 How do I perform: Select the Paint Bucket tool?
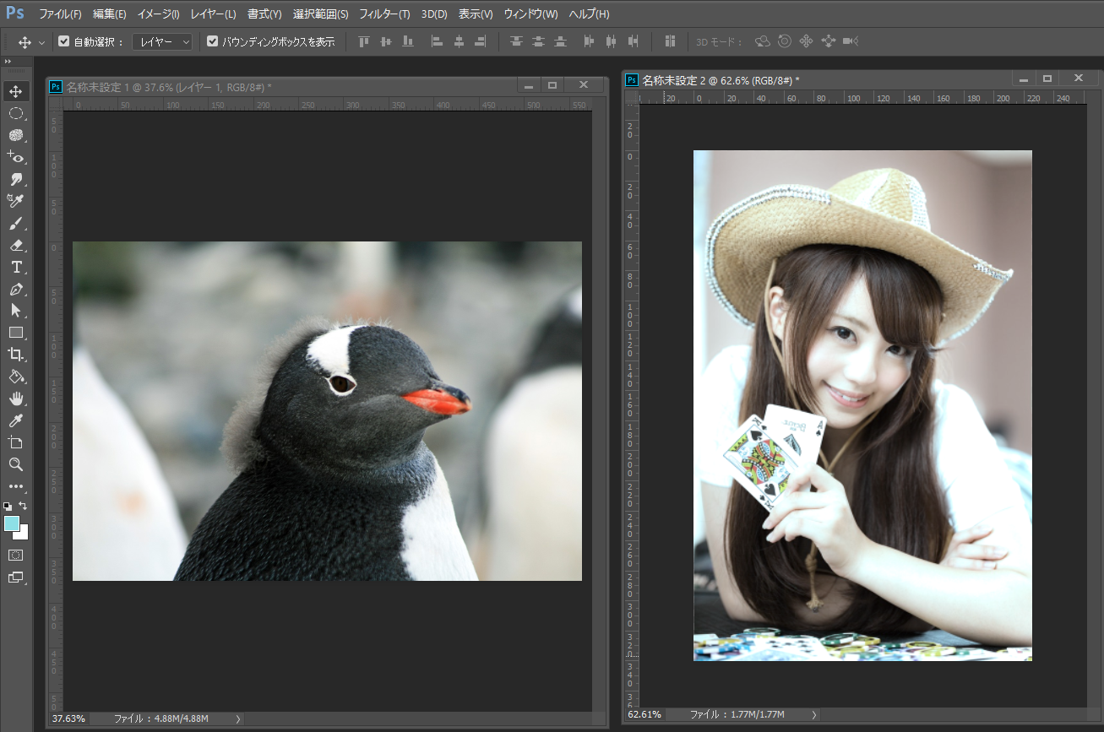tap(16, 377)
